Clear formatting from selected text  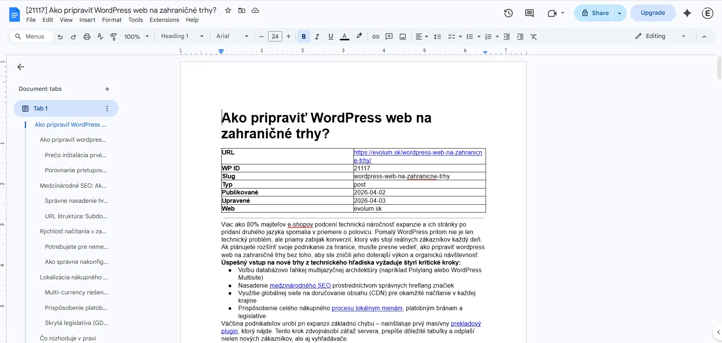tap(533, 37)
